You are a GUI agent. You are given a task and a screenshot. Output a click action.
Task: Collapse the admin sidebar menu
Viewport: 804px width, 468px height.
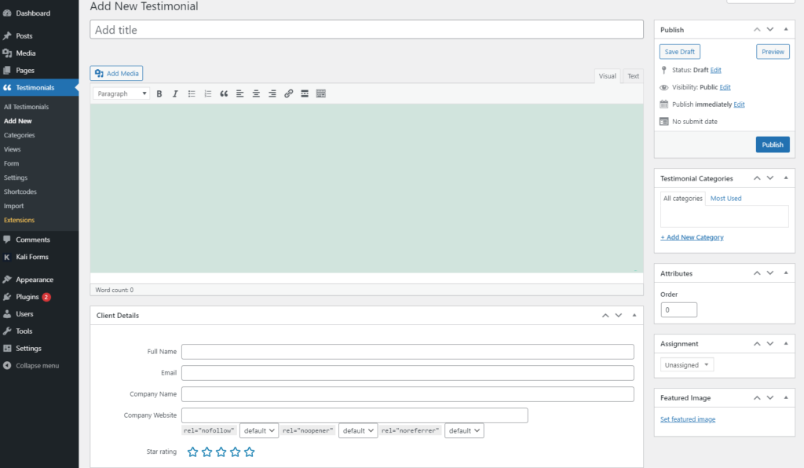click(x=39, y=365)
